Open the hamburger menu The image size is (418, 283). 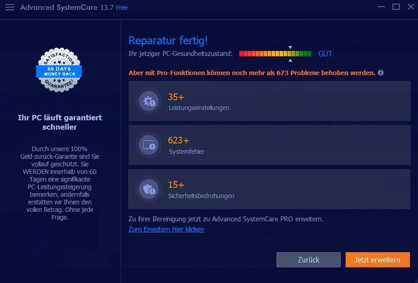[10, 7]
